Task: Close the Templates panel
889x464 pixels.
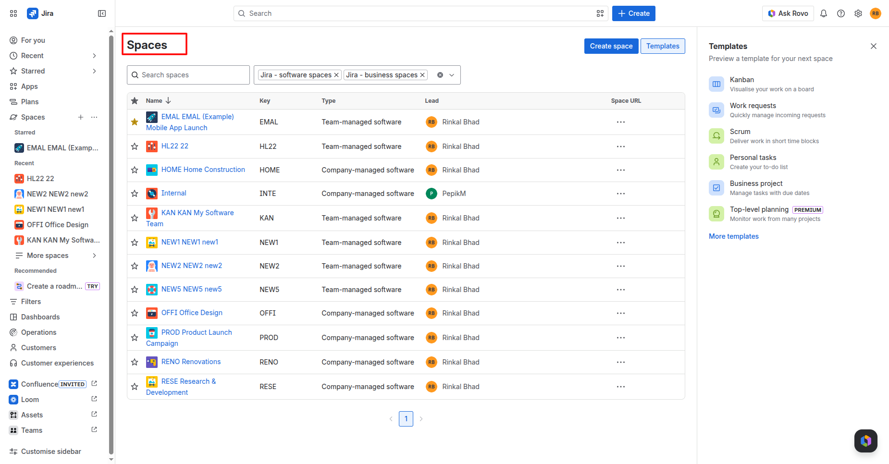Action: tap(874, 46)
